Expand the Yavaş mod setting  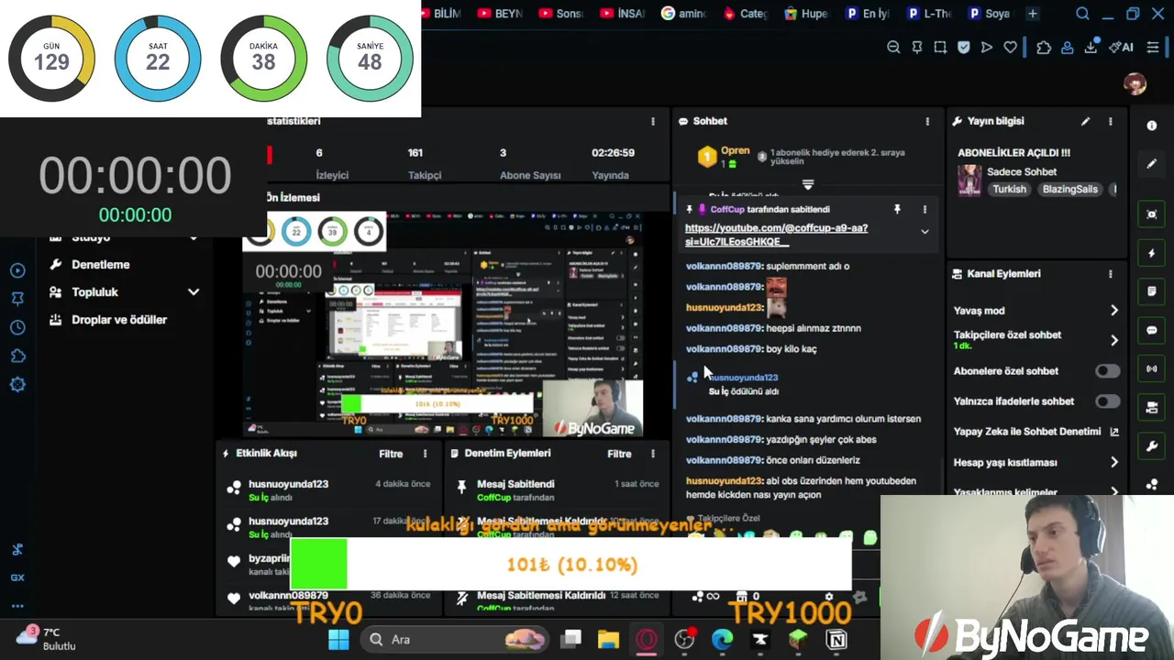pyautogui.click(x=1114, y=311)
